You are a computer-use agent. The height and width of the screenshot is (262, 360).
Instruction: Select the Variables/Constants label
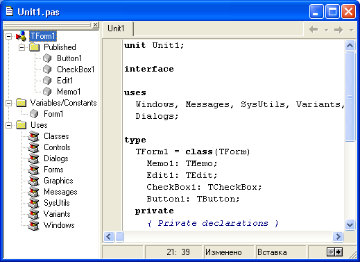(x=63, y=103)
